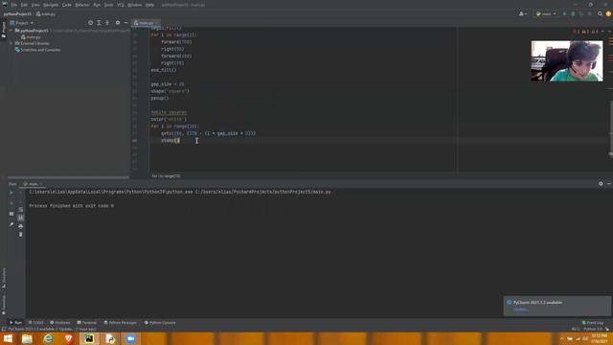Select main.py in project tree

(31, 36)
